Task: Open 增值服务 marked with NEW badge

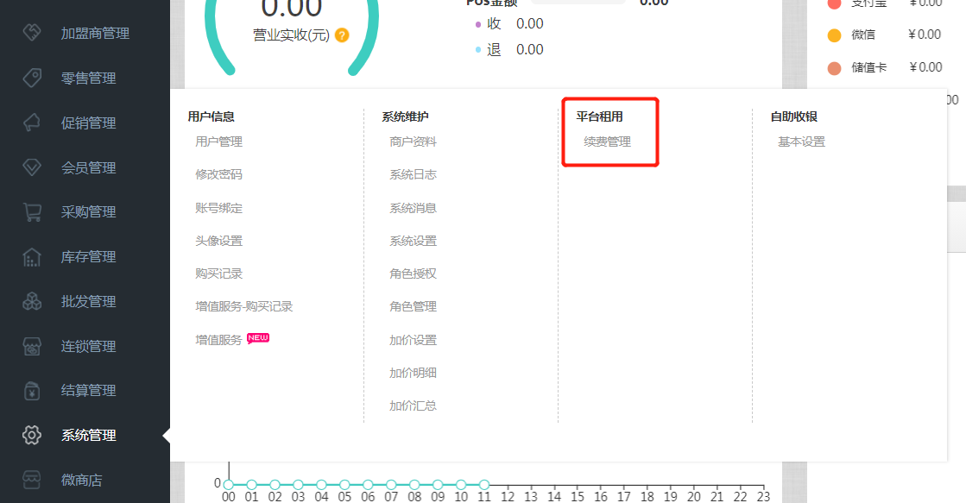Action: [218, 339]
